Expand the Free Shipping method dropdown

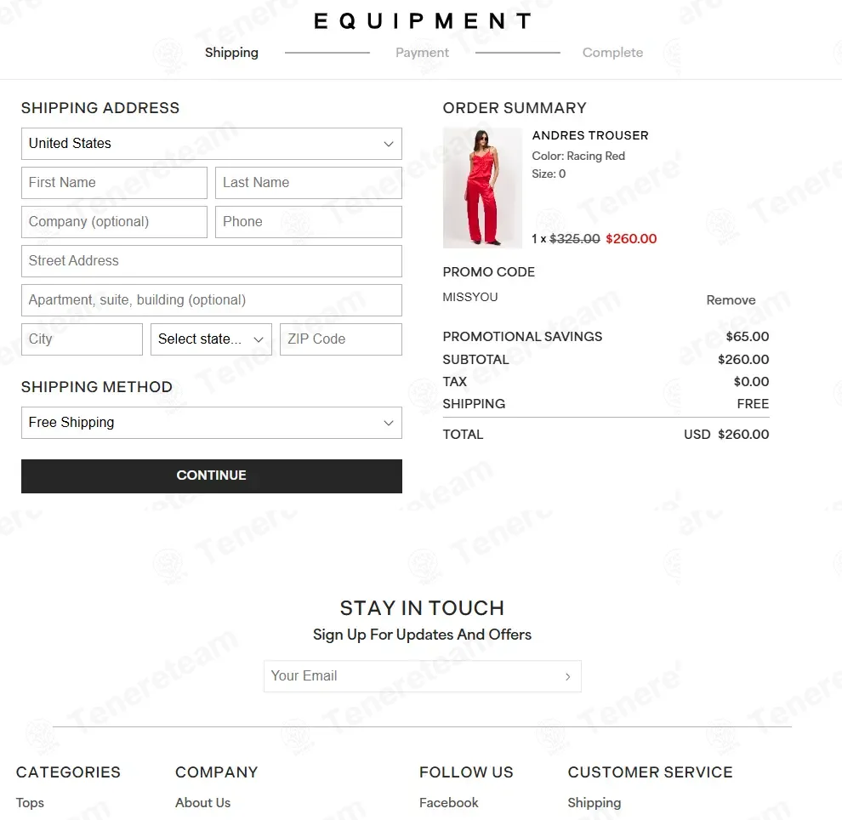click(x=212, y=423)
